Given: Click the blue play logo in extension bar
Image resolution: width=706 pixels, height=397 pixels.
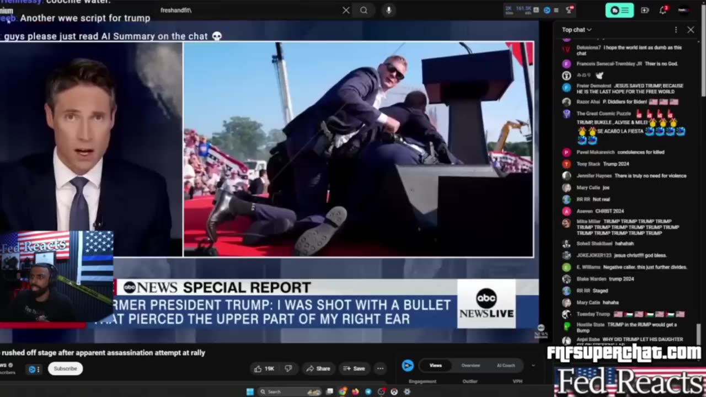Looking at the screenshot, I should tap(547, 10).
